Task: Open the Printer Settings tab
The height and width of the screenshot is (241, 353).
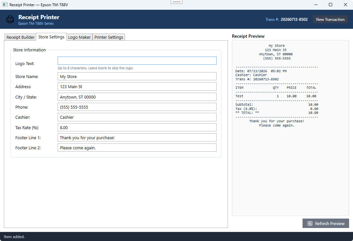Action: 109,37
